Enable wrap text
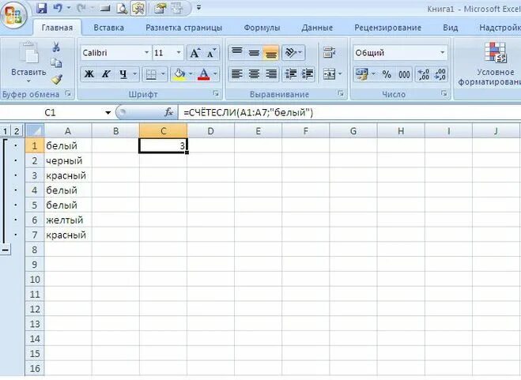The width and height of the screenshot is (521, 380). pyautogui.click(x=329, y=52)
